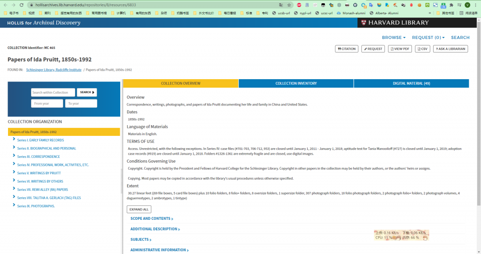This screenshot has width=481, height=254.
Task: Click the translate page icon in address bar
Action: click(x=281, y=5)
